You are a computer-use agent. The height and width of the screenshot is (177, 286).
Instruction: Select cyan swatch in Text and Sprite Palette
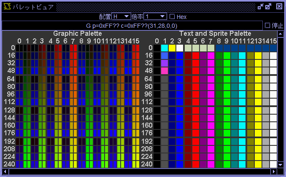click(165, 48)
